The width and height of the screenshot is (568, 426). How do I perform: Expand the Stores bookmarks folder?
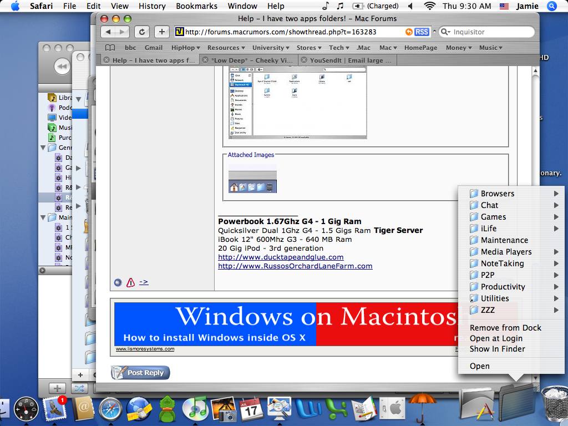click(x=309, y=48)
